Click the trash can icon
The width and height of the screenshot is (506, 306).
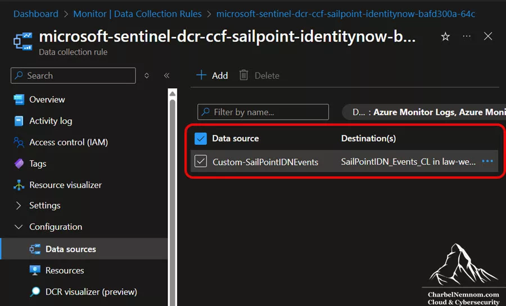[243, 75]
